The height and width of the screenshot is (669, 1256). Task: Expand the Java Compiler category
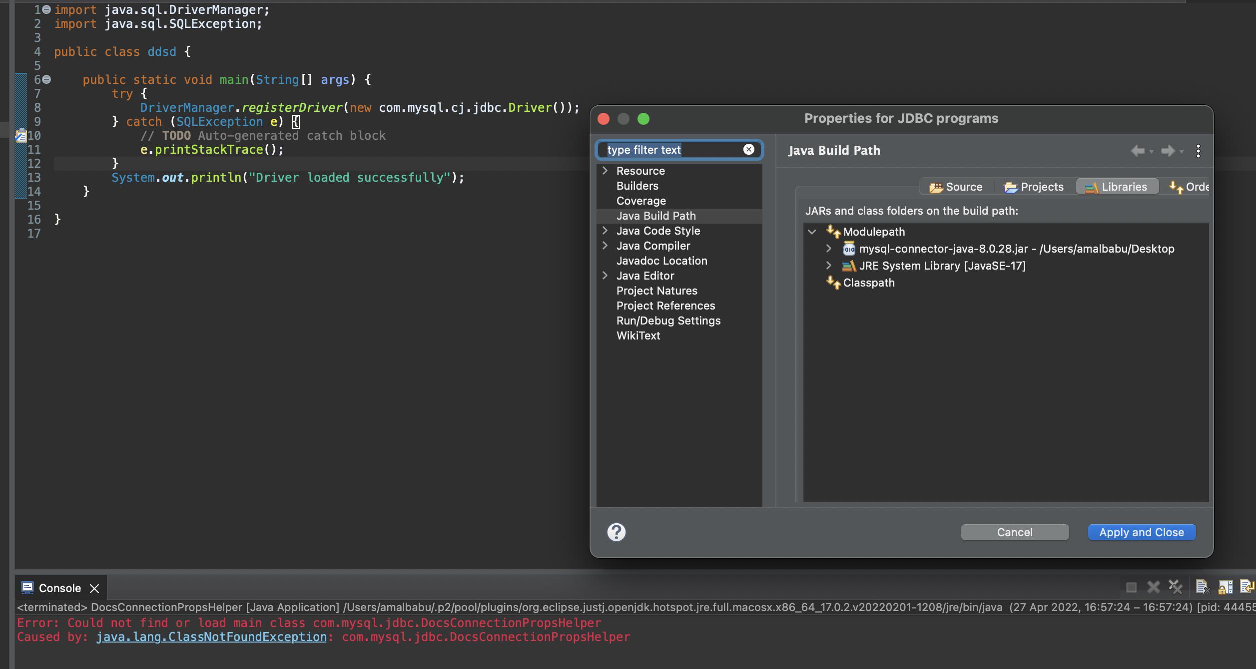point(605,245)
